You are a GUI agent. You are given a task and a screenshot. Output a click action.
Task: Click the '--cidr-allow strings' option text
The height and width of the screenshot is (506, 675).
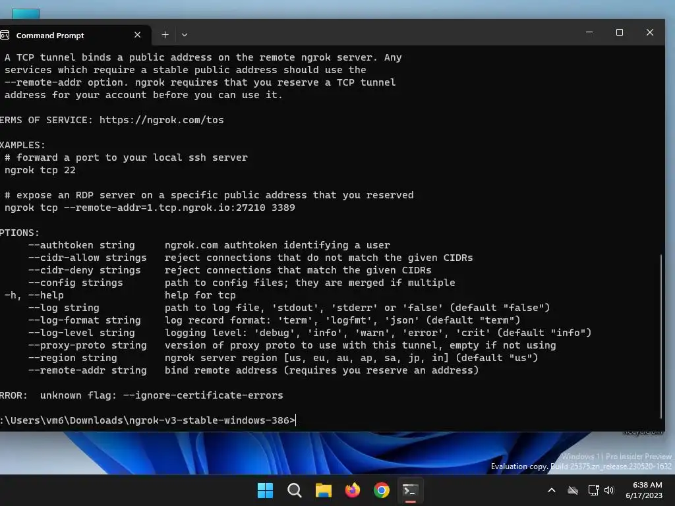pyautogui.click(x=88, y=258)
